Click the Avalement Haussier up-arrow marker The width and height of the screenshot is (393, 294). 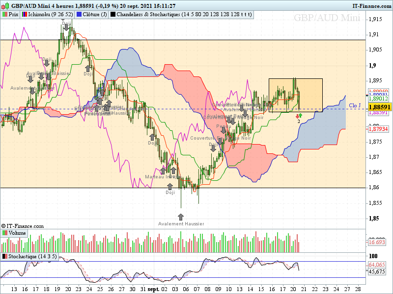point(181,217)
